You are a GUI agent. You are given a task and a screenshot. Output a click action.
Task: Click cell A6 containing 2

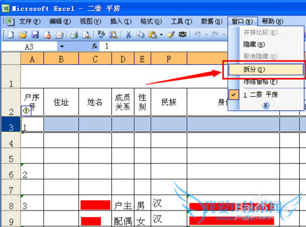pos(32,172)
